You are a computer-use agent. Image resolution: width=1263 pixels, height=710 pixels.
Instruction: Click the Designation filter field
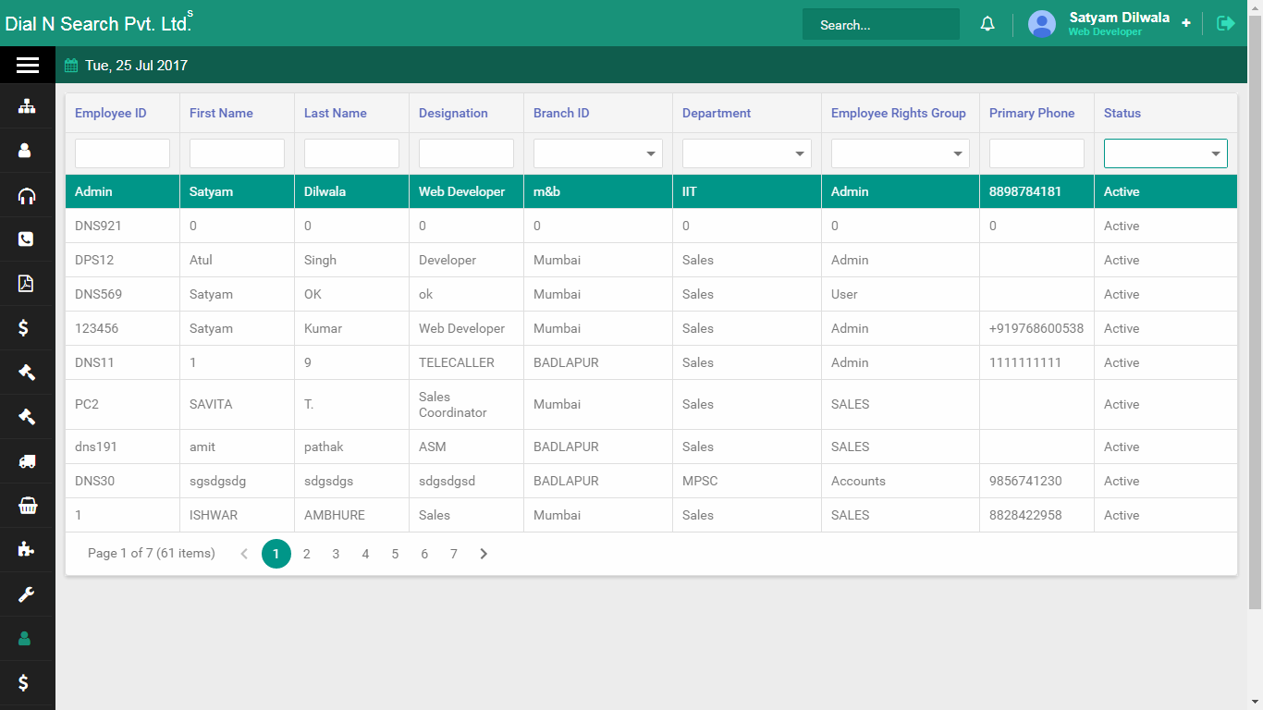(466, 153)
